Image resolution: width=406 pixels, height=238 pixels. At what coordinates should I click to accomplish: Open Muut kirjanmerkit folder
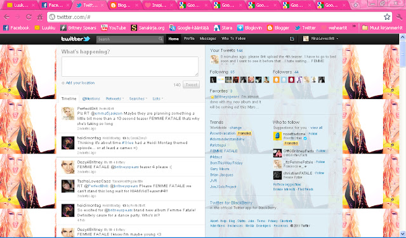tap(382, 28)
